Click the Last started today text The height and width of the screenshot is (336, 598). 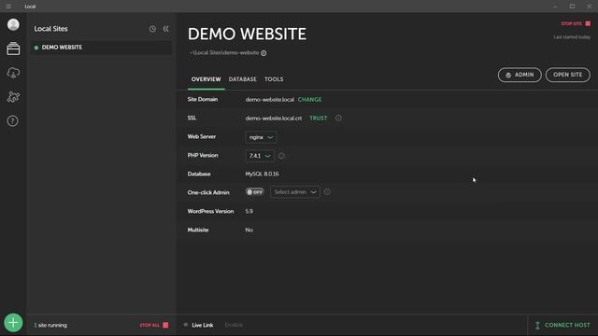coord(572,37)
